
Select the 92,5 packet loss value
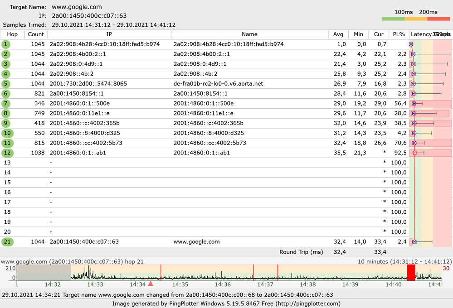400,153
